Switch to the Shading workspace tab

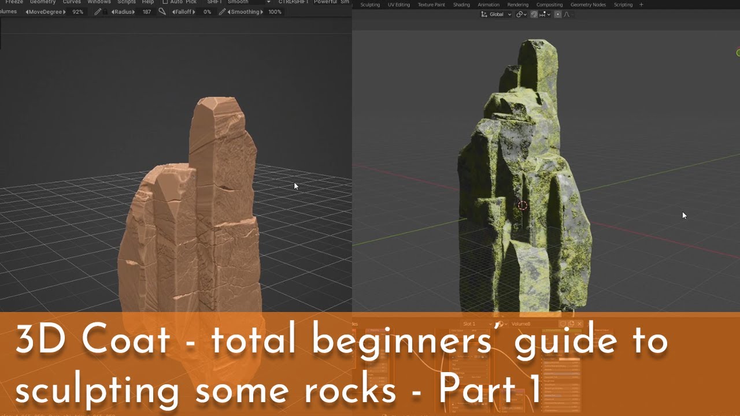461,5
